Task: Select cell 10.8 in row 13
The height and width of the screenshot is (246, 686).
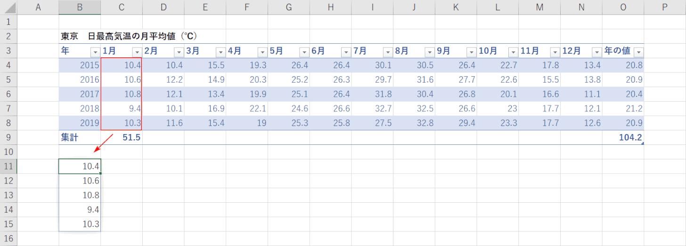Action: [80, 195]
